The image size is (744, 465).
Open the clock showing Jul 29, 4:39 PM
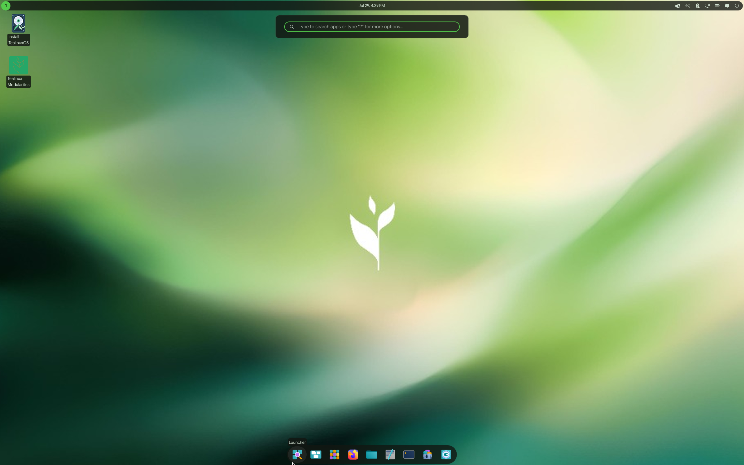[x=371, y=6]
